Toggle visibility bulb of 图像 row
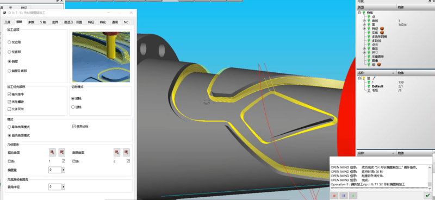 click(x=369, y=60)
